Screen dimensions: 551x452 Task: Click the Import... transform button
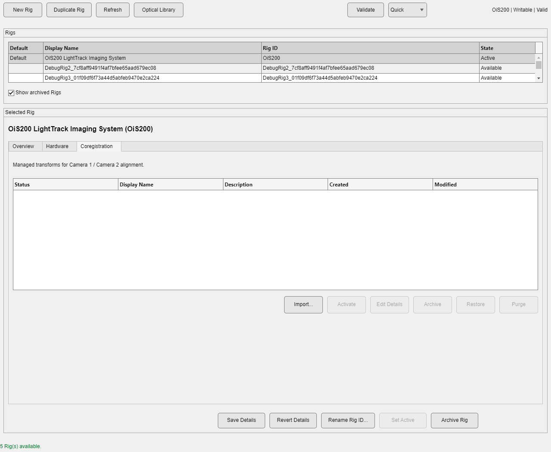(303, 305)
